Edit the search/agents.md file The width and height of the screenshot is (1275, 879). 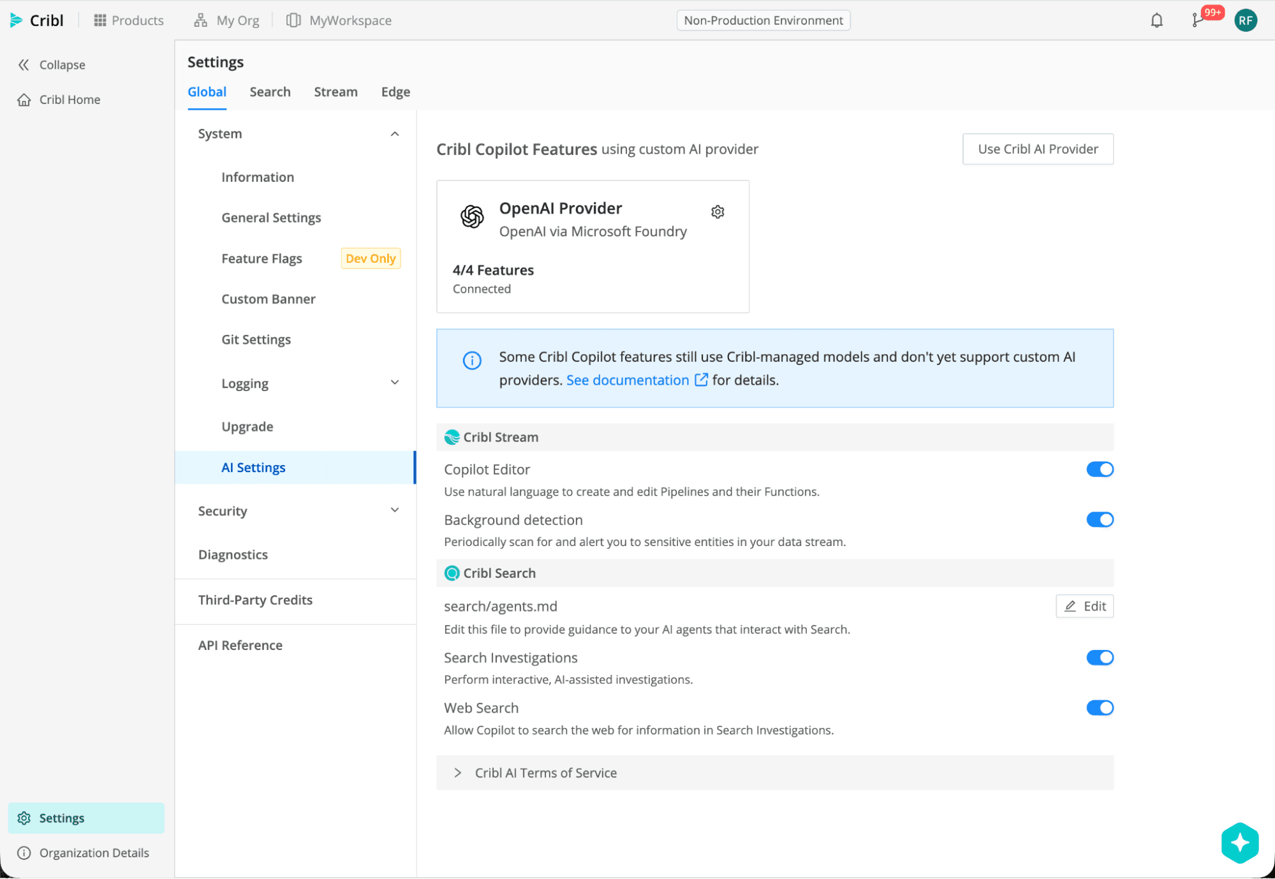click(1084, 606)
